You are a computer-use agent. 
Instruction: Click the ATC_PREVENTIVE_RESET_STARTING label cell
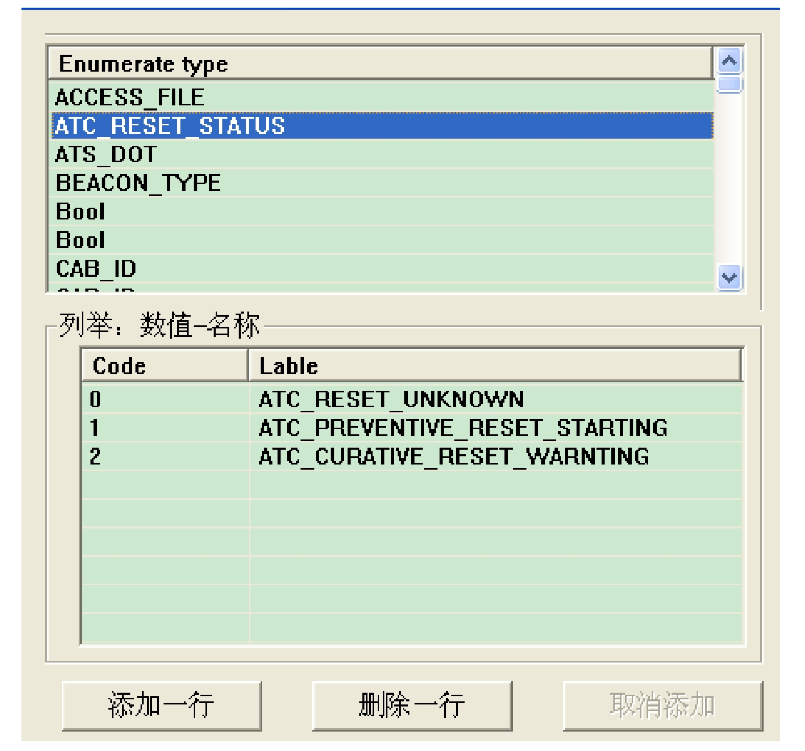pyautogui.click(x=463, y=428)
